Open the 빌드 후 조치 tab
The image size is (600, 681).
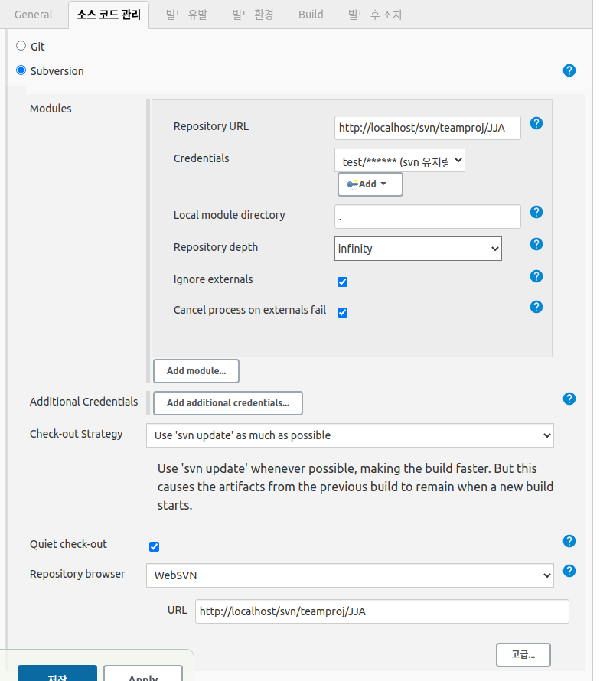[374, 15]
